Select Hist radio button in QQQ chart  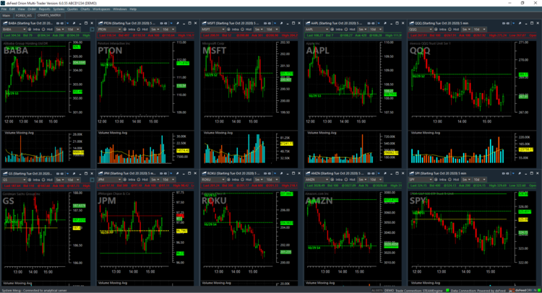point(449,30)
